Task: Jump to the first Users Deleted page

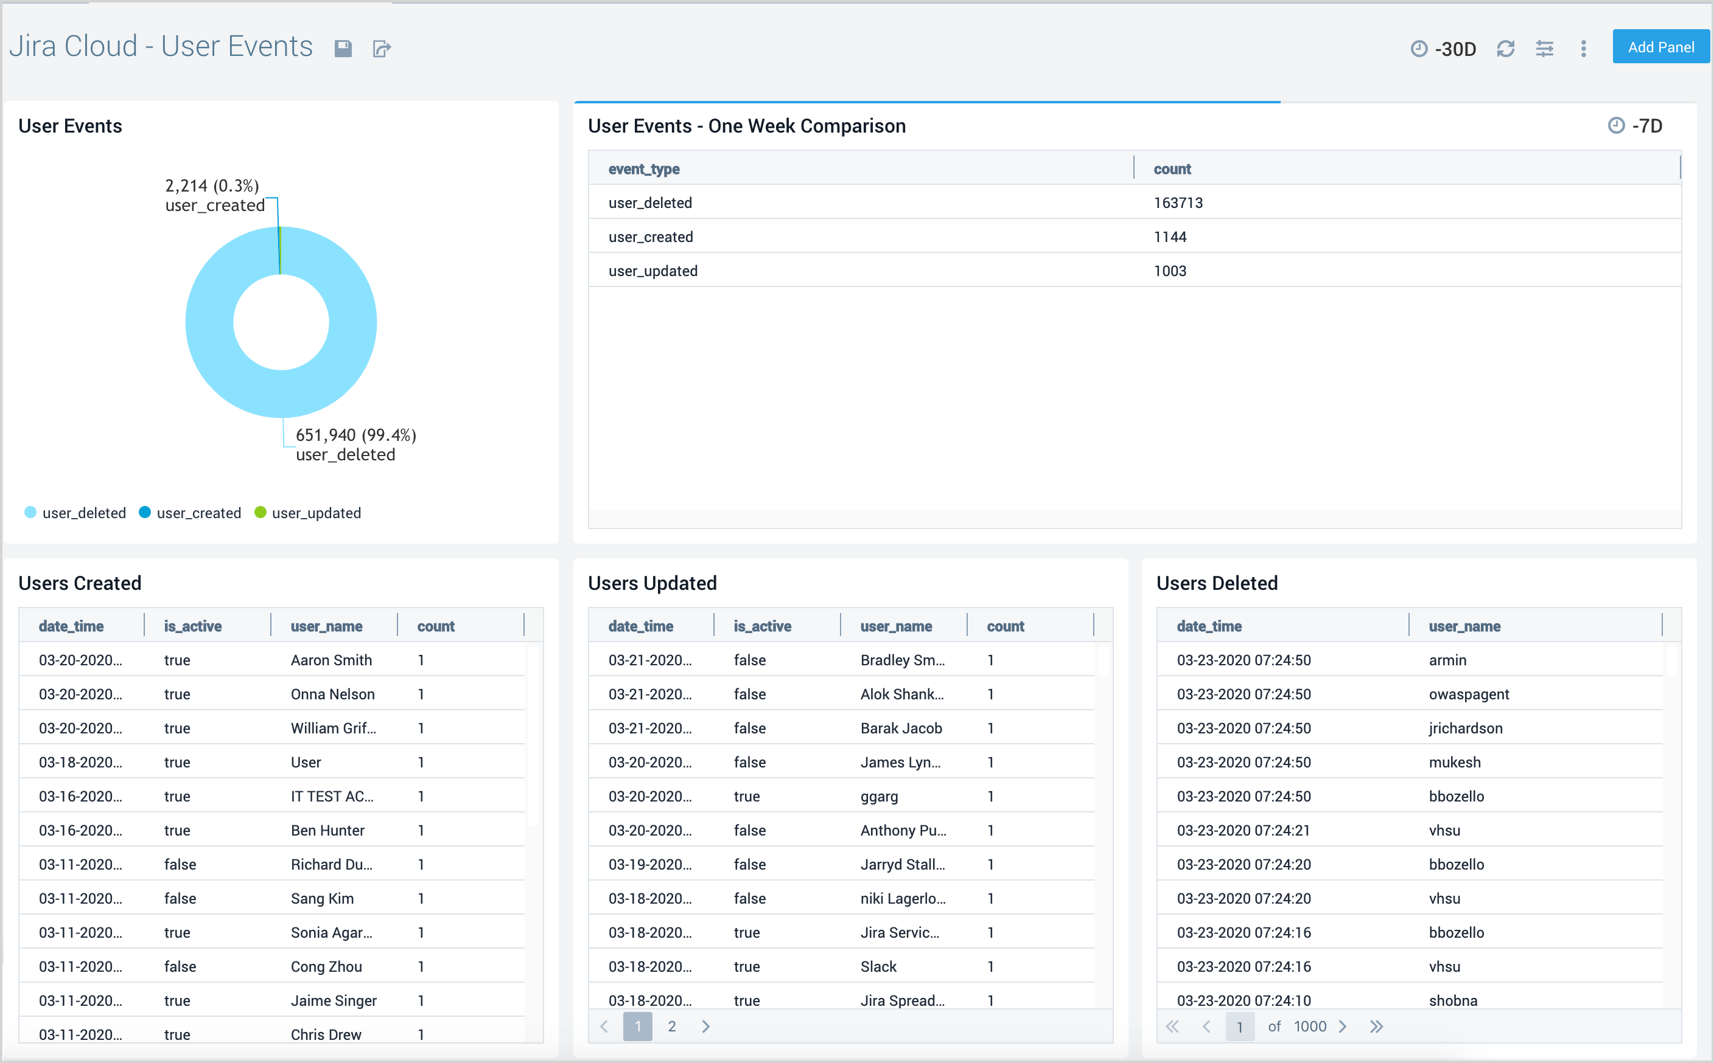Action: [1173, 1027]
